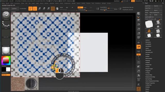The image size is (165, 92).
Task: Select the Standard brush thumbnail
Action: click(6, 16)
